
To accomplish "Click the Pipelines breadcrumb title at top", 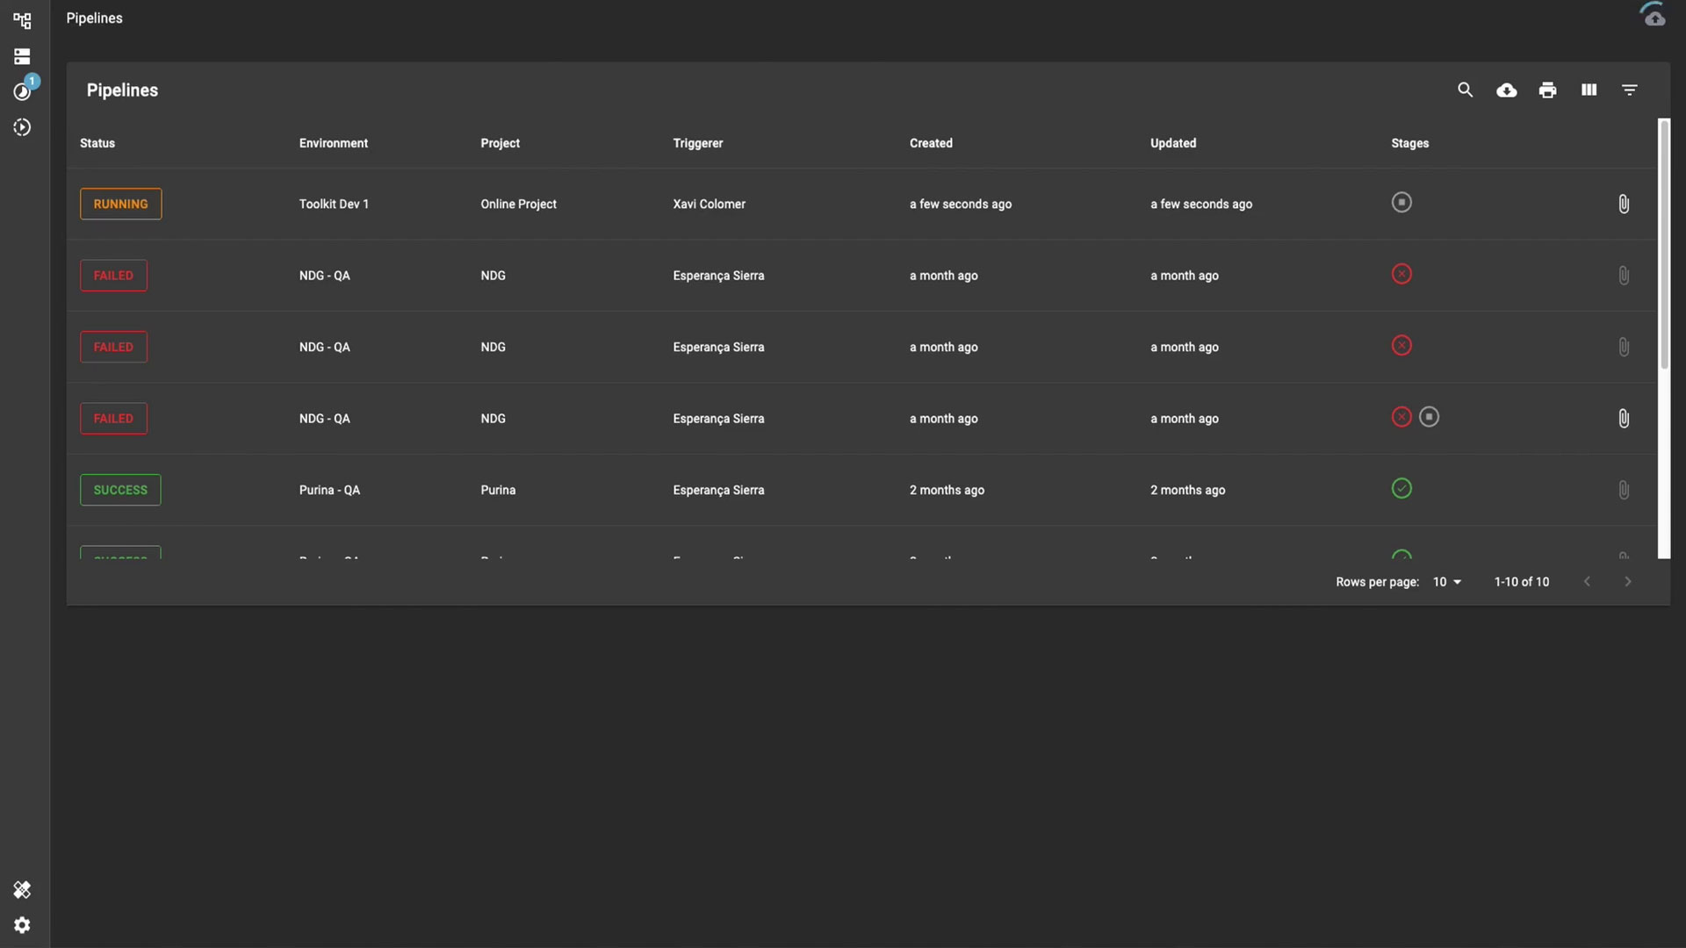I will point(94,18).
